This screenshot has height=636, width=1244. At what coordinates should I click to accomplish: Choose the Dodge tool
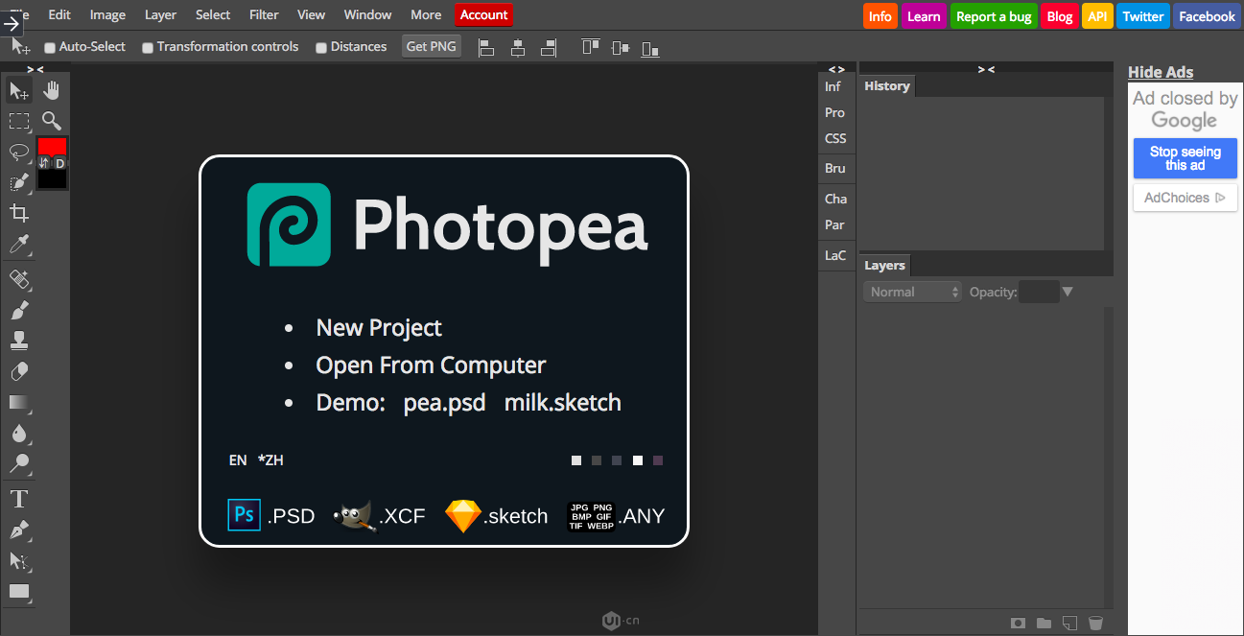[19, 464]
